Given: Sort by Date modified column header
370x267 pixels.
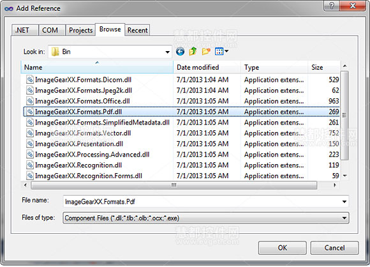Looking at the screenshot, I should pos(207,67).
